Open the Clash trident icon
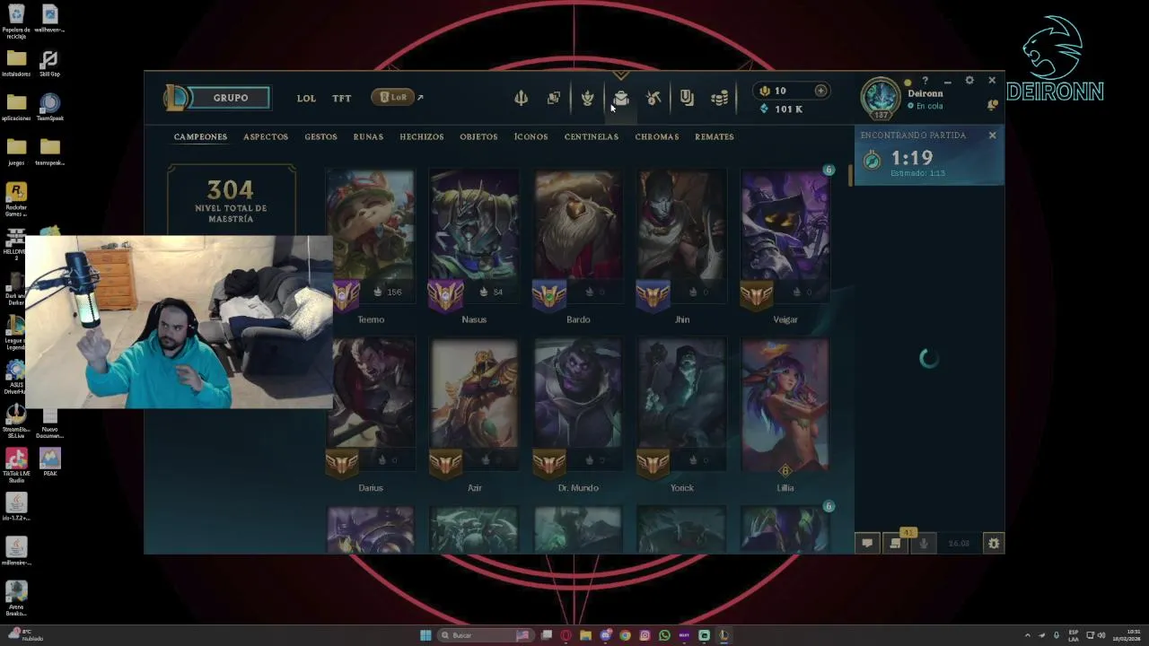The image size is (1149, 646). (521, 98)
